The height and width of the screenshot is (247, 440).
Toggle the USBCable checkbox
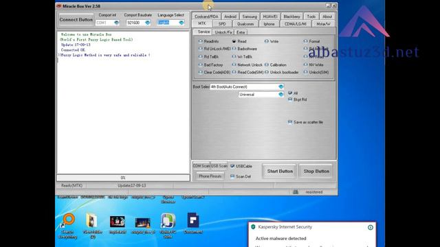pyautogui.click(x=232, y=166)
